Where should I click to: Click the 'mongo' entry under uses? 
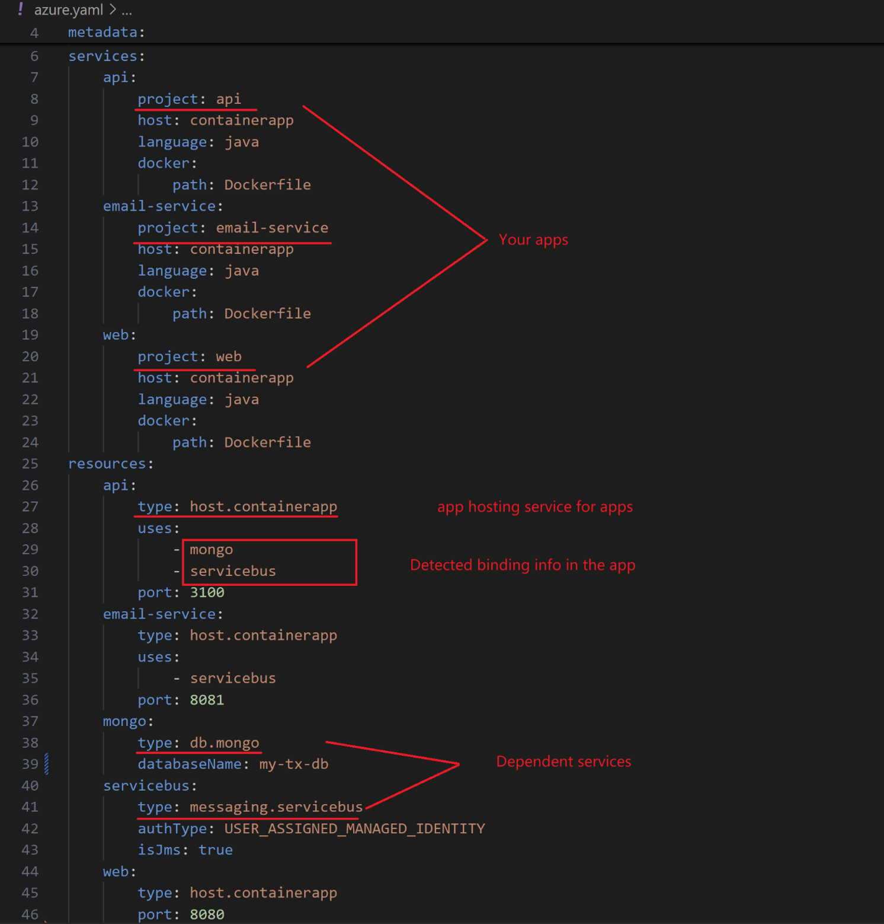tap(211, 550)
